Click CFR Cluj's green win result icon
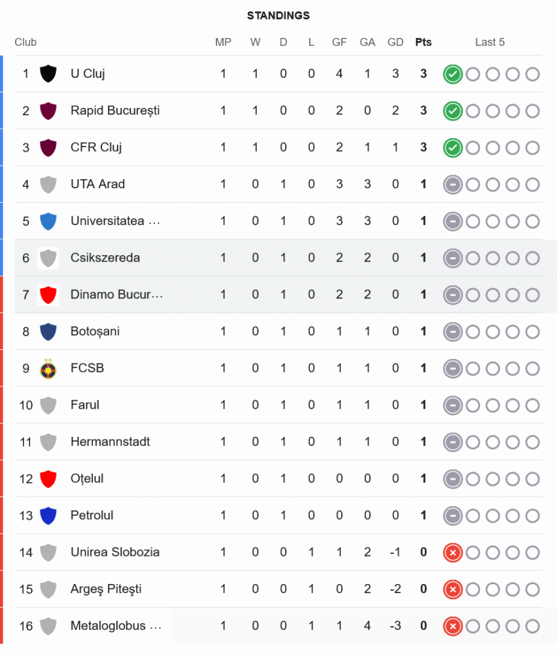This screenshot has width=557, height=654. (452, 148)
